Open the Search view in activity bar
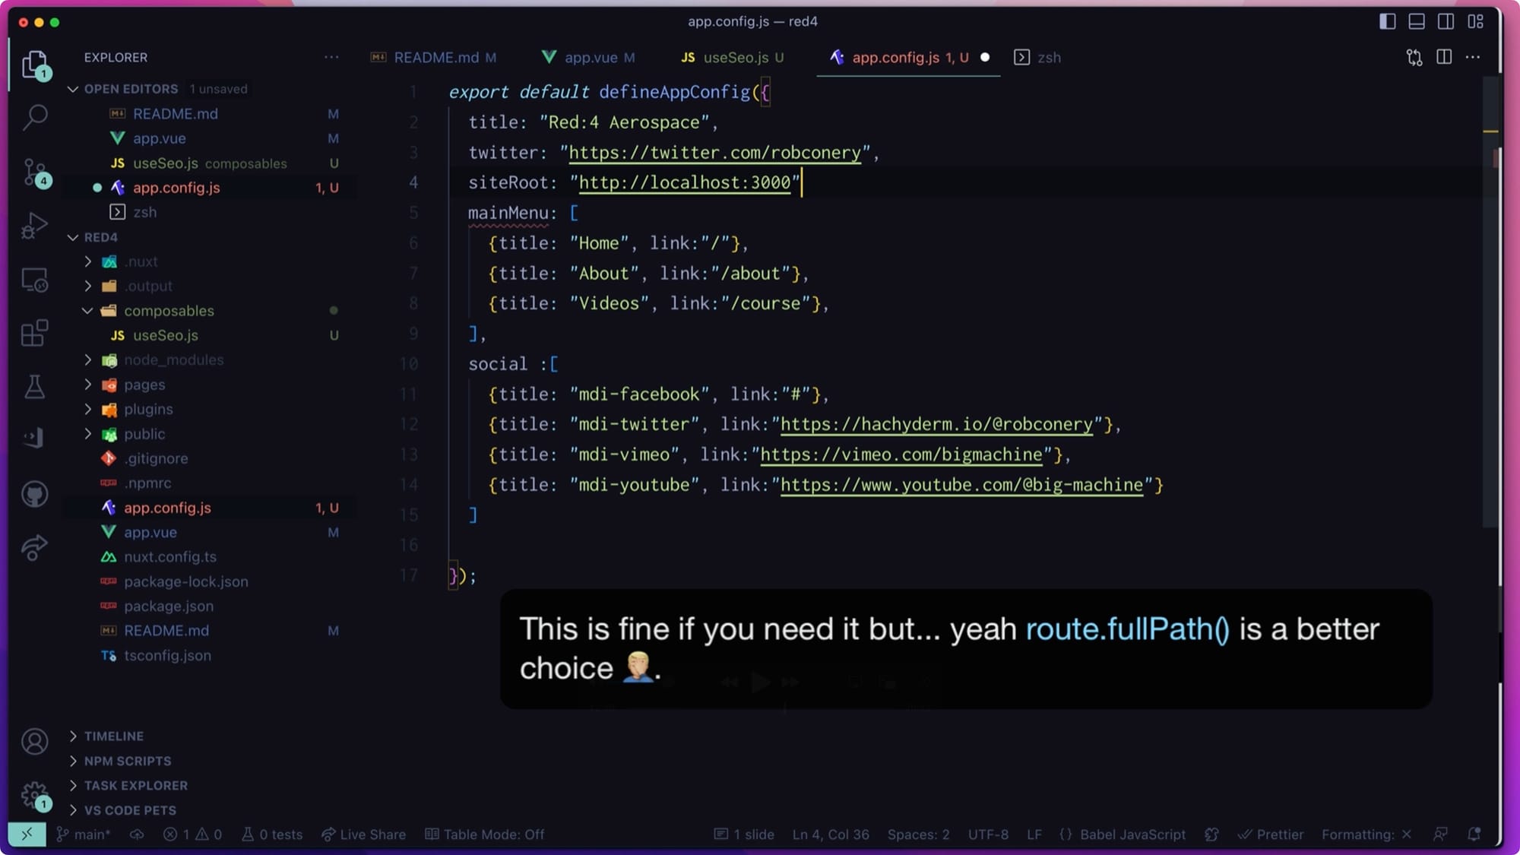This screenshot has width=1520, height=855. [x=35, y=117]
